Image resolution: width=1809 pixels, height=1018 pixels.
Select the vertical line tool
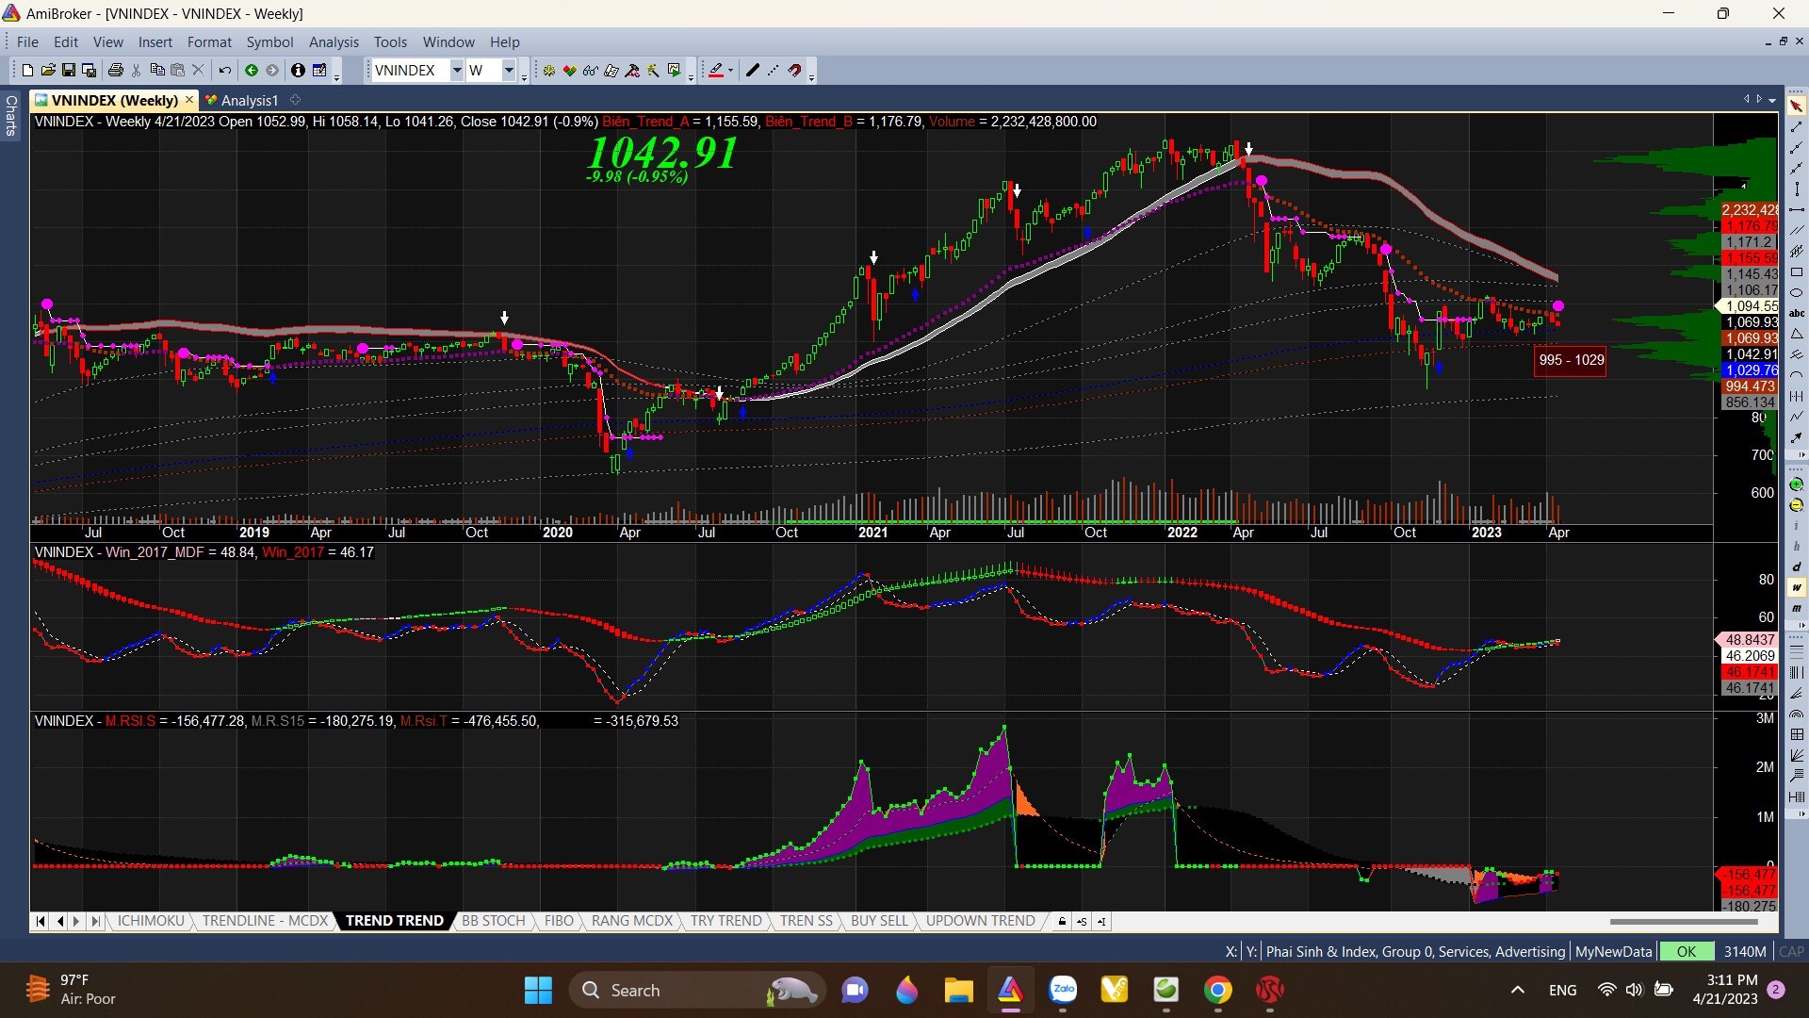(1796, 189)
